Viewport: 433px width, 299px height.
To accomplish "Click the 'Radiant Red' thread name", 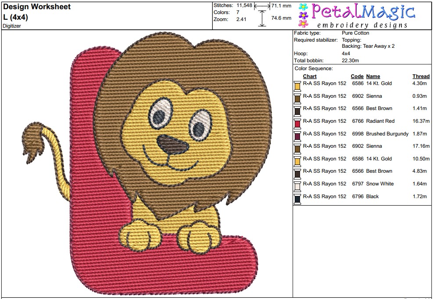I will tap(380, 121).
